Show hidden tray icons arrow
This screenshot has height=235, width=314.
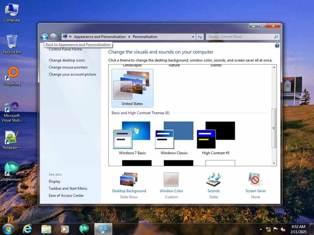(x=261, y=229)
